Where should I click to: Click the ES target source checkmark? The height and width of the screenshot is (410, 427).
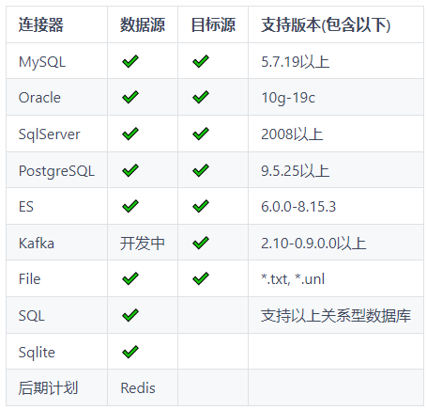tap(201, 206)
